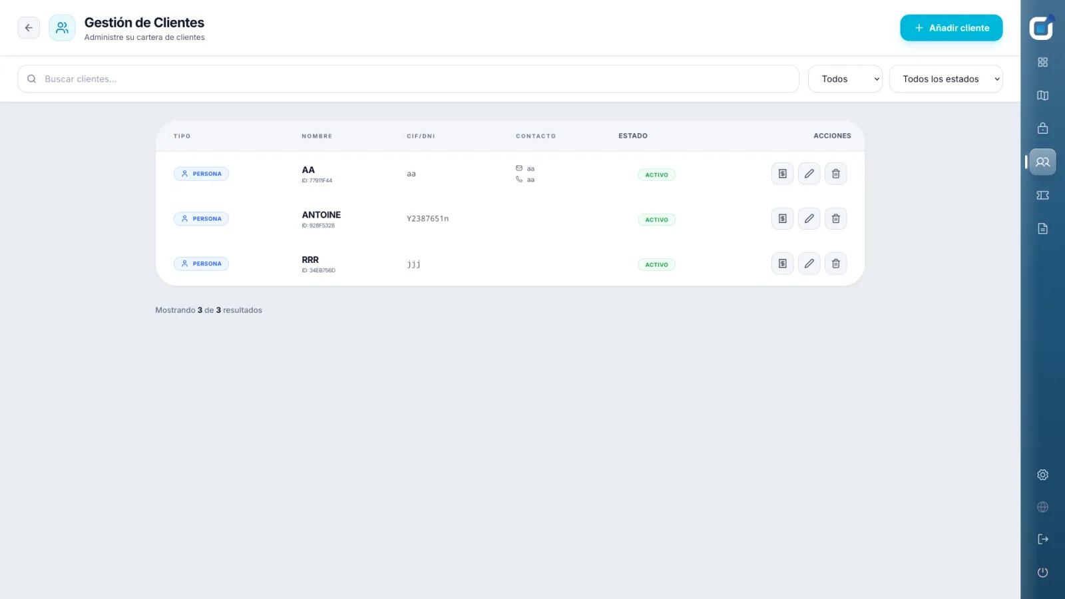This screenshot has height=599, width=1065.
Task: Open the dashboard grid icon in sidebar
Action: pos(1043,62)
